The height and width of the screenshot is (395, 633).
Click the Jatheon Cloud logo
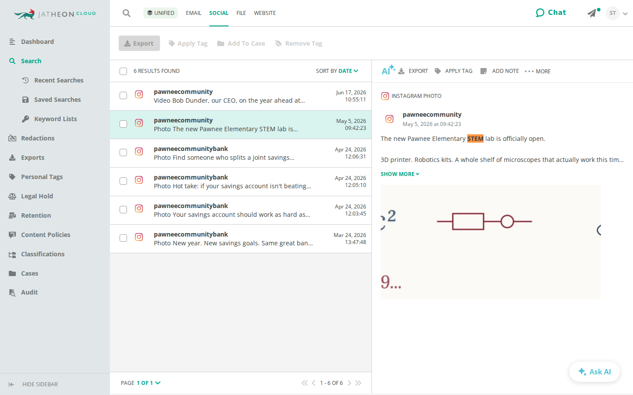point(55,14)
